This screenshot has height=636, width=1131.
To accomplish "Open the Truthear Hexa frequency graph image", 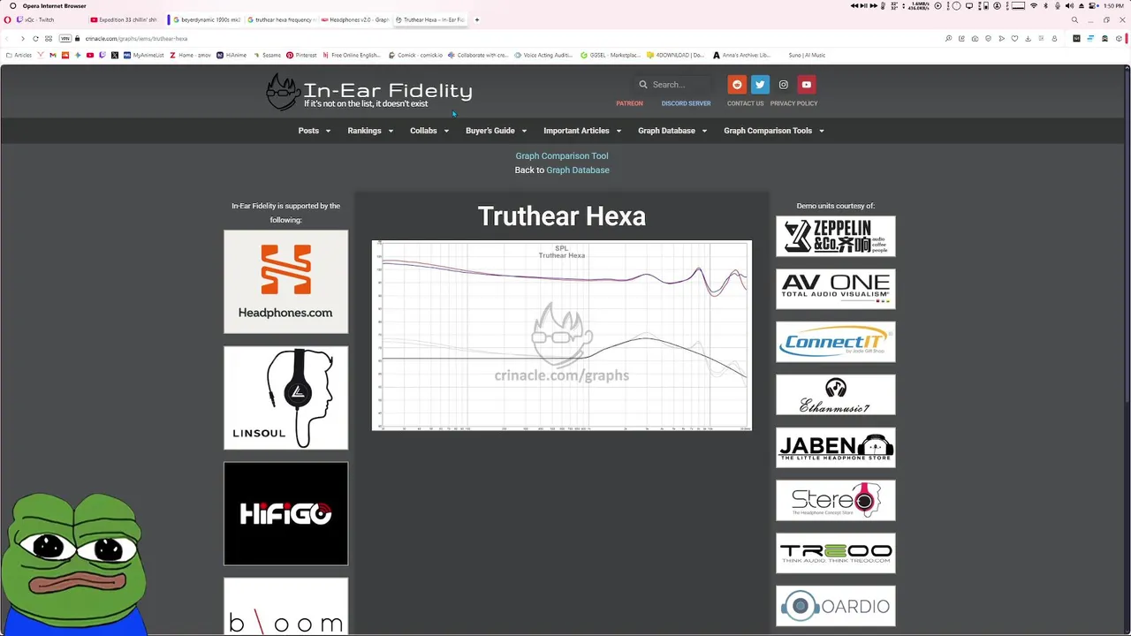I will click(x=562, y=336).
